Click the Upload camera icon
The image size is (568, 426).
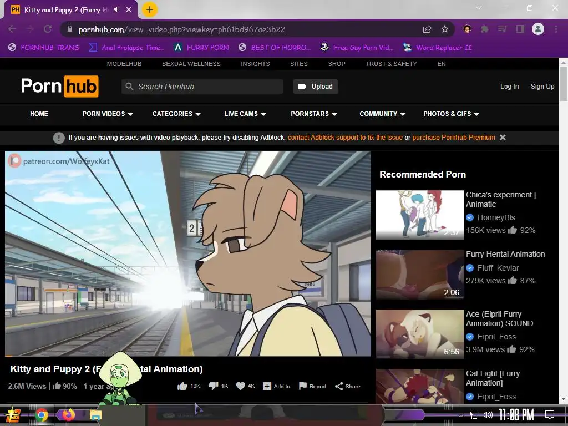pyautogui.click(x=302, y=87)
